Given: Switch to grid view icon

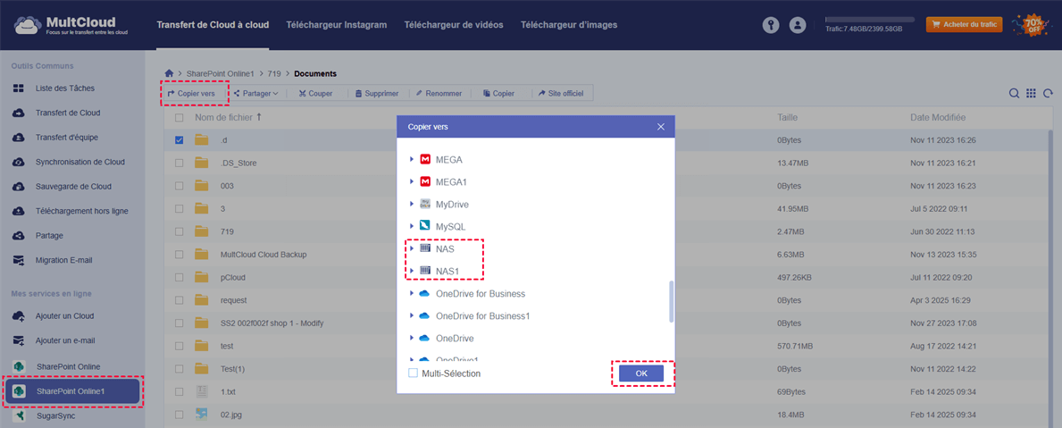Looking at the screenshot, I should (1031, 94).
